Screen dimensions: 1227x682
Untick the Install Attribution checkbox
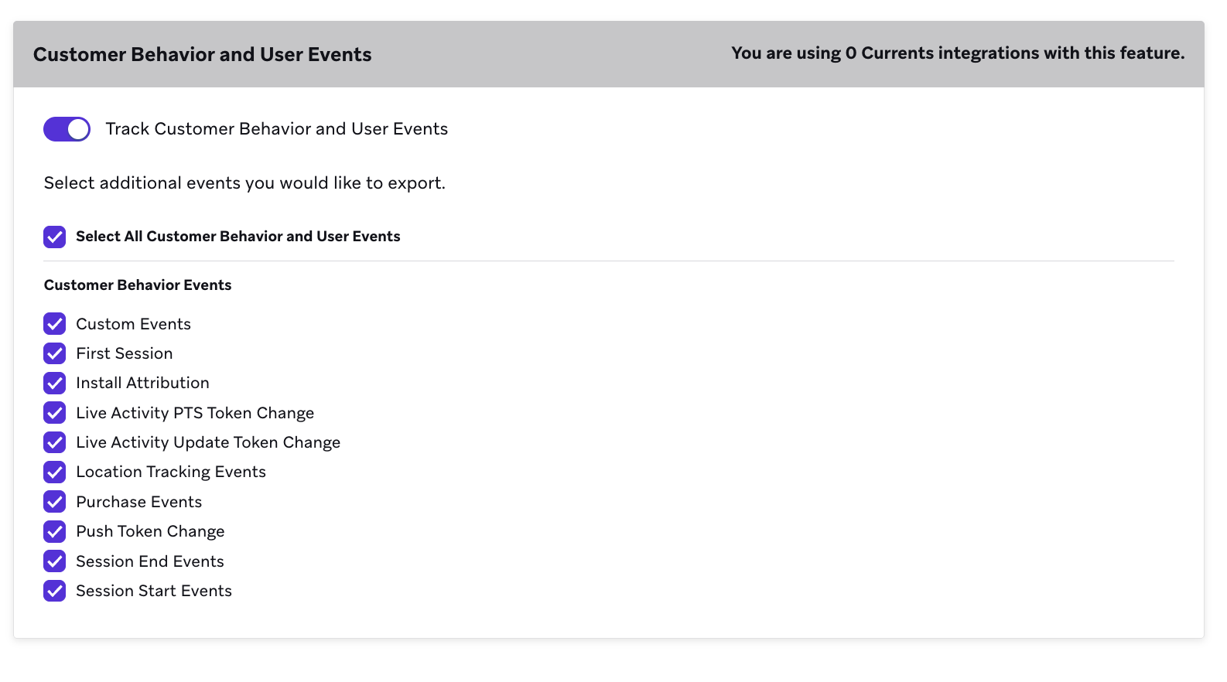tap(55, 383)
